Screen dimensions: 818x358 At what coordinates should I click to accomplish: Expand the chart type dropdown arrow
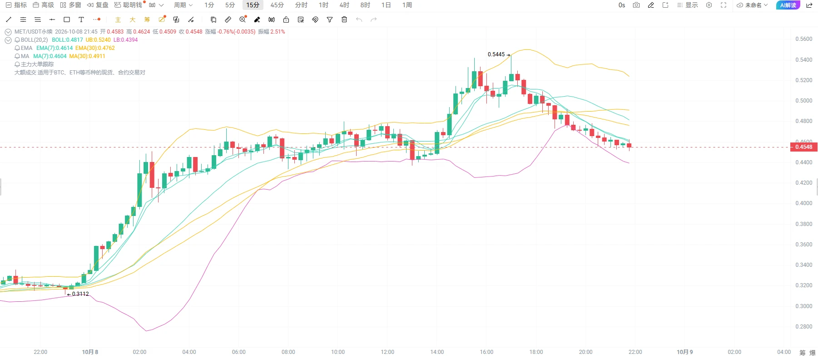tap(161, 5)
